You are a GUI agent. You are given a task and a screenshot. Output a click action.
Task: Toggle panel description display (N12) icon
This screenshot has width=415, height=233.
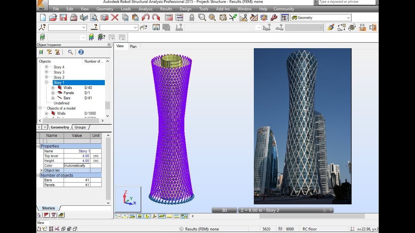point(132,216)
